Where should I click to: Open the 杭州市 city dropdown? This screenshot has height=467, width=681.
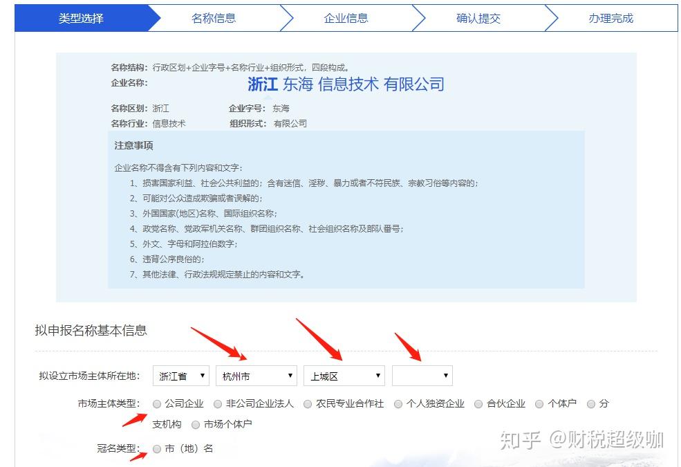point(256,376)
